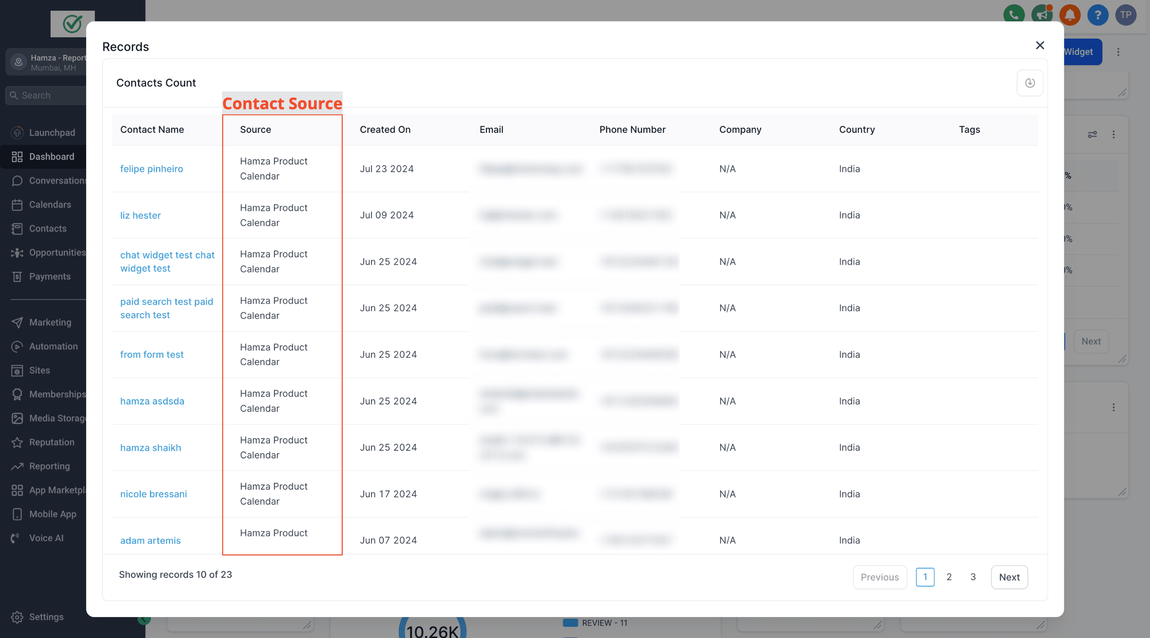The height and width of the screenshot is (638, 1150).
Task: Select page 3 in pagination
Action: coord(973,577)
